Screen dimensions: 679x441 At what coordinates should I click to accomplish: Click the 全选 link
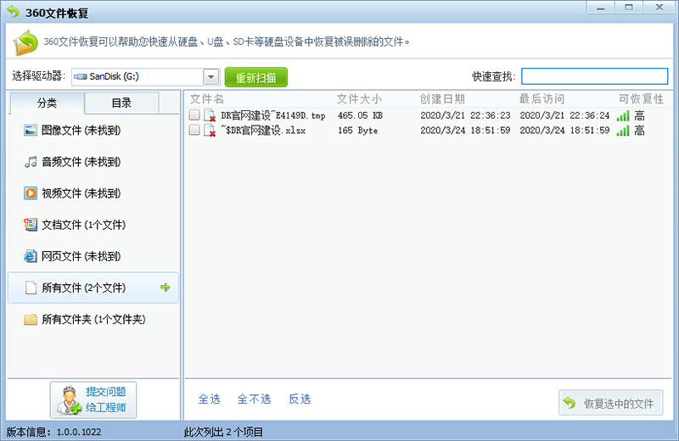click(x=209, y=399)
